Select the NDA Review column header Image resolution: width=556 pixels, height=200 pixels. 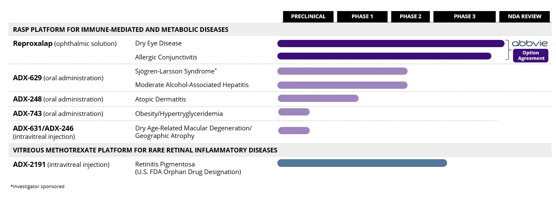coord(525,17)
